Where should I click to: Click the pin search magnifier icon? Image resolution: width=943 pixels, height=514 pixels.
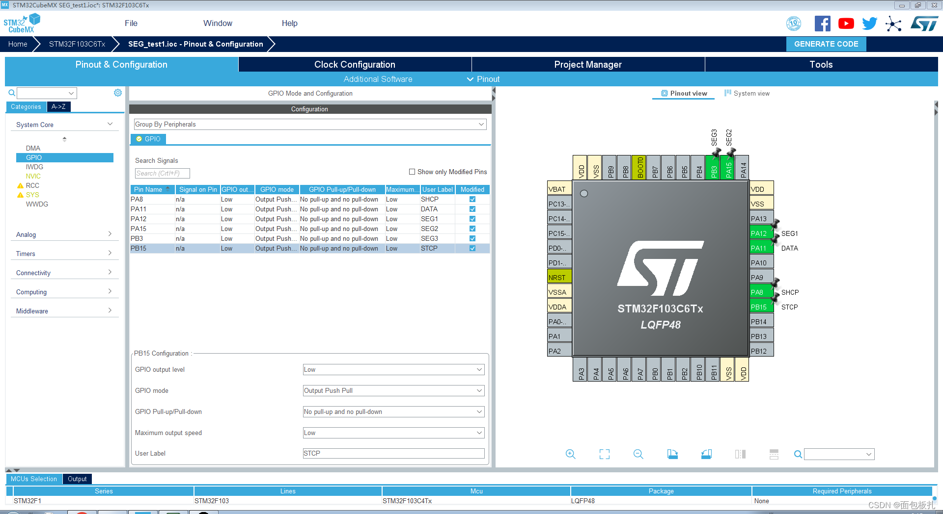pos(798,454)
